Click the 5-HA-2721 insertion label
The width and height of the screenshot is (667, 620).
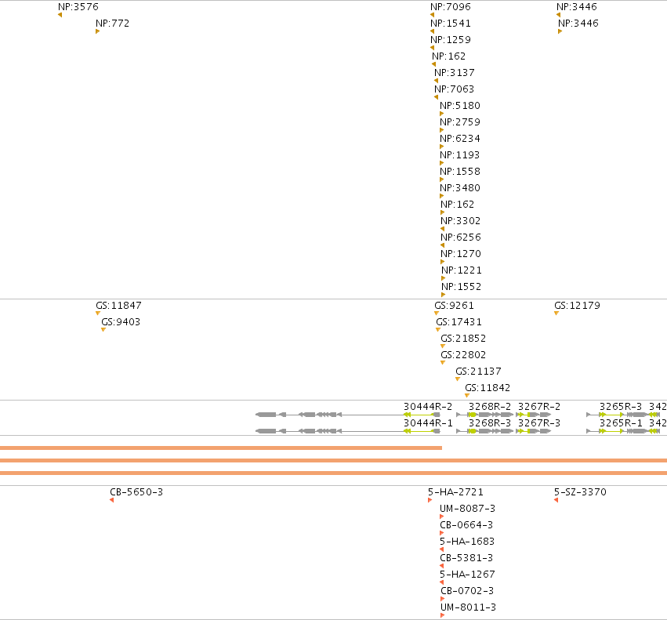pyautogui.click(x=455, y=492)
